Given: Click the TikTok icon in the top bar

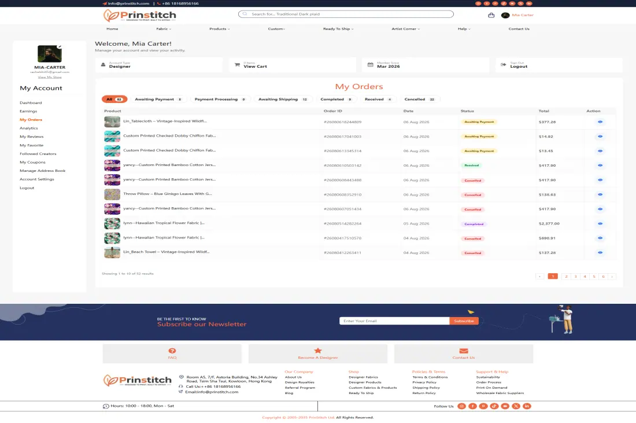Looking at the screenshot, I should 504,3.
